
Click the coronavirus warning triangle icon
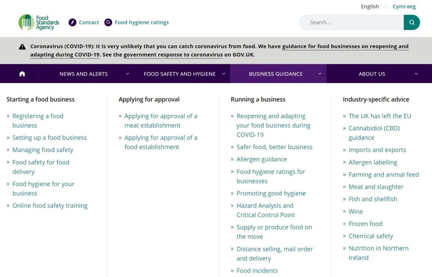(22, 47)
